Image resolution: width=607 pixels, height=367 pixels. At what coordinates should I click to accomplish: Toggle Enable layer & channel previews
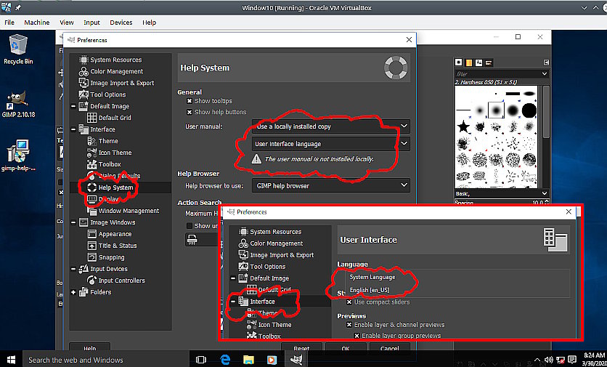point(349,325)
